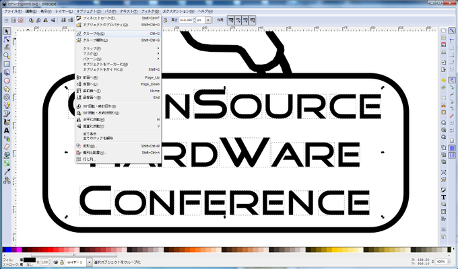
Task: Select the Star polygon tool
Action: tap(7, 89)
